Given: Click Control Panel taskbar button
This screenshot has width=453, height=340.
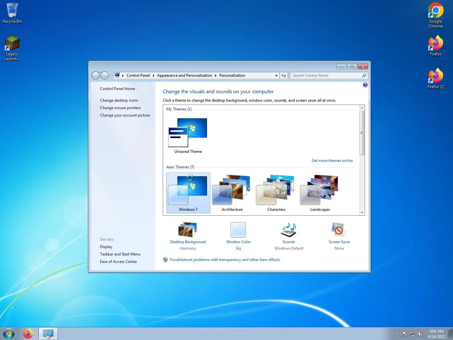Looking at the screenshot, I should point(48,334).
